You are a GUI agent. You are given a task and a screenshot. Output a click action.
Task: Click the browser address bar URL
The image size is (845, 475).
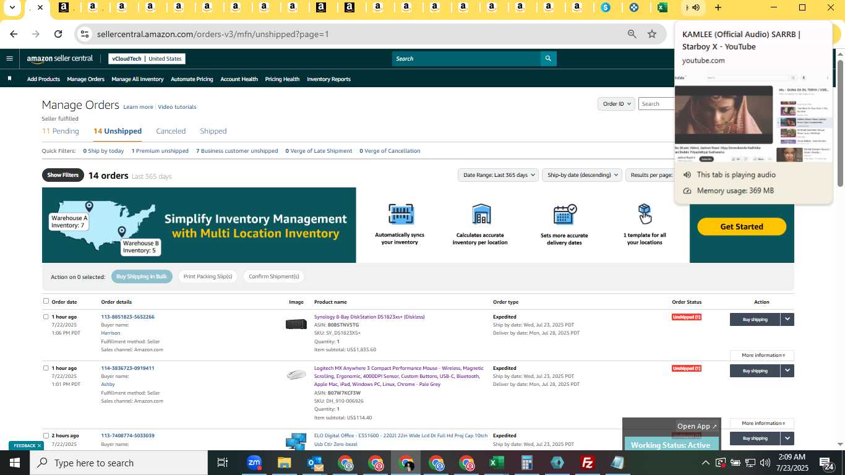(213, 34)
